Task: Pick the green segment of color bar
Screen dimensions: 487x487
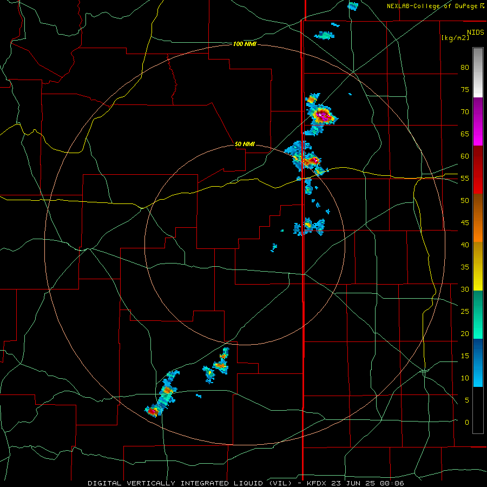Action: pyautogui.click(x=478, y=314)
